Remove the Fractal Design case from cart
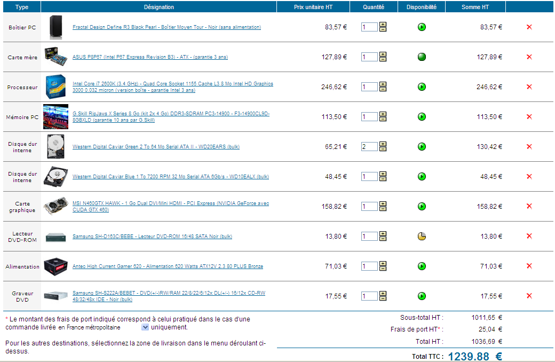Image resolution: width=555 pixels, height=362 pixels. tap(529, 27)
